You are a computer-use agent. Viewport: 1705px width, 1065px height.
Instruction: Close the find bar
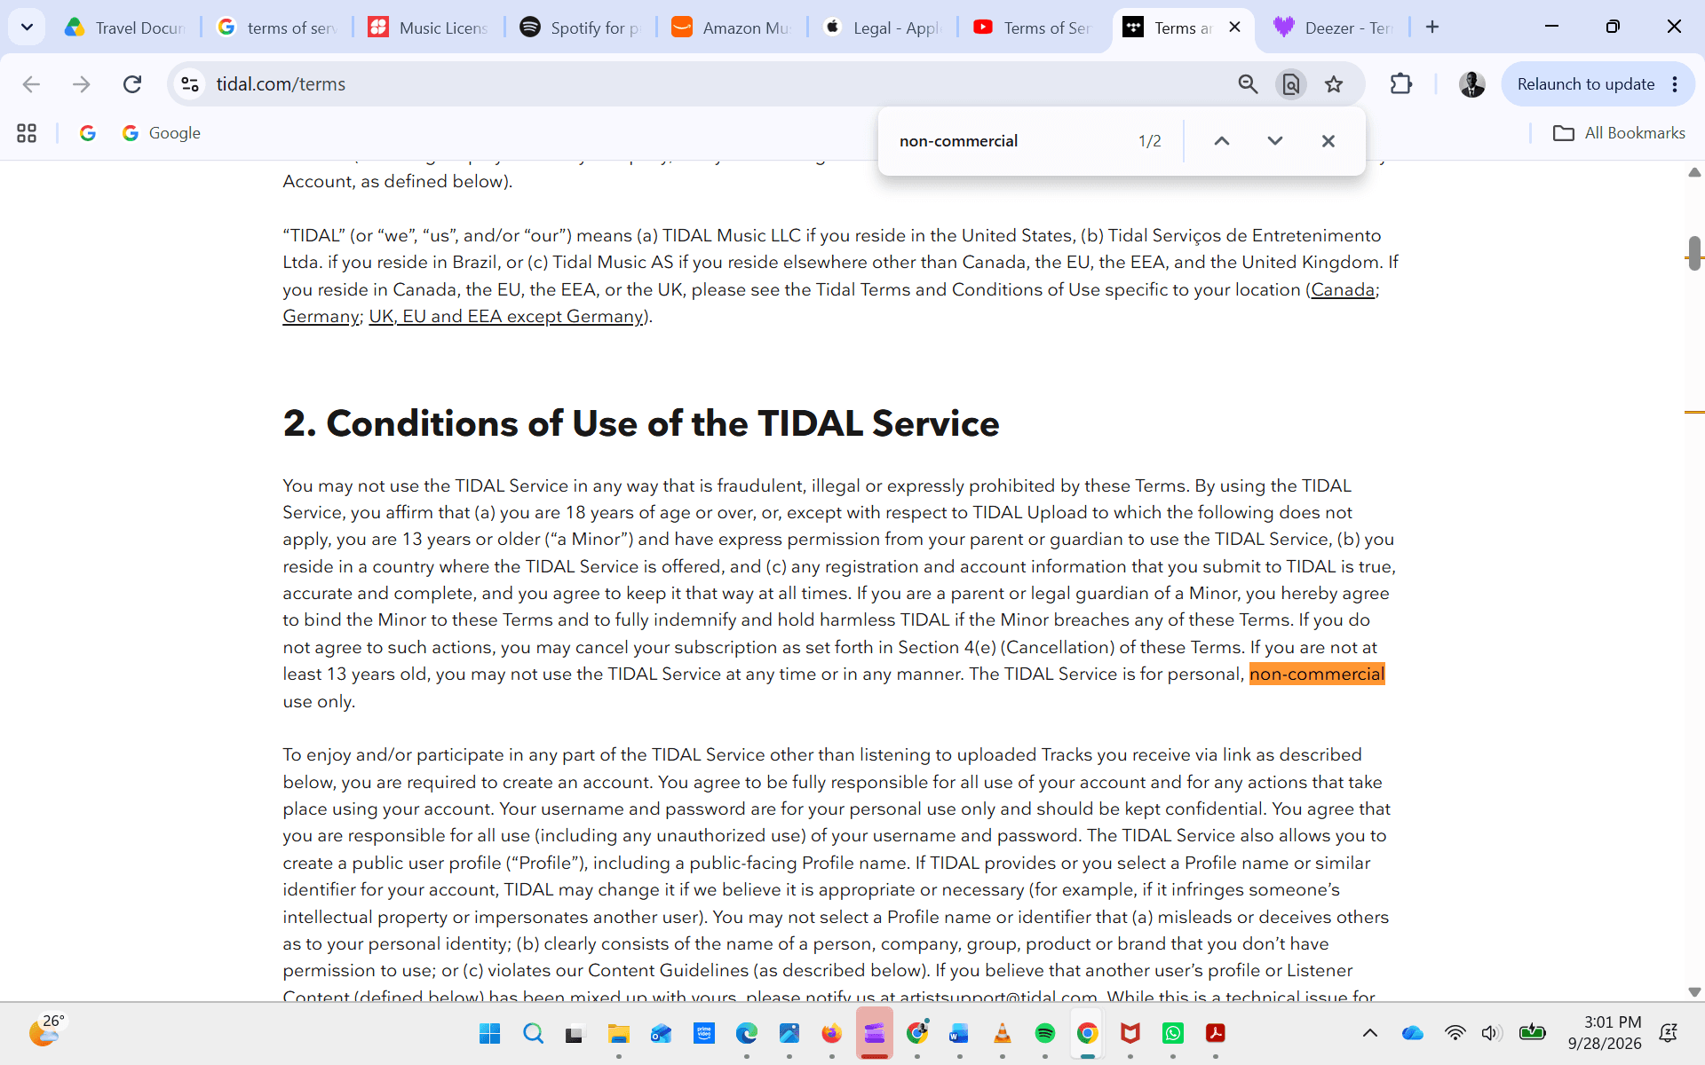pyautogui.click(x=1328, y=141)
